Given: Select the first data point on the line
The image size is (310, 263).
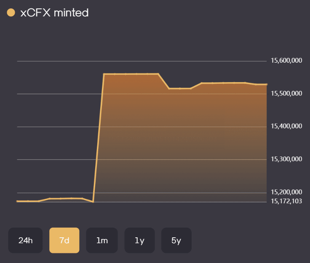Looking at the screenshot, I should click(x=17, y=201).
